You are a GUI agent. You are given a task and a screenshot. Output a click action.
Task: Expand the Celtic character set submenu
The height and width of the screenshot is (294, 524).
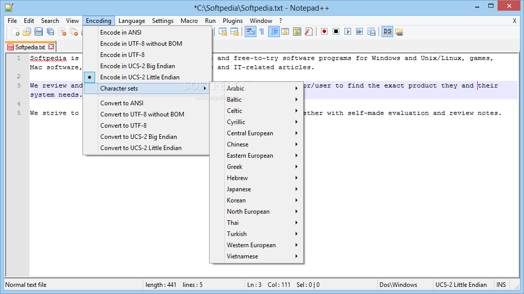pyautogui.click(x=256, y=110)
